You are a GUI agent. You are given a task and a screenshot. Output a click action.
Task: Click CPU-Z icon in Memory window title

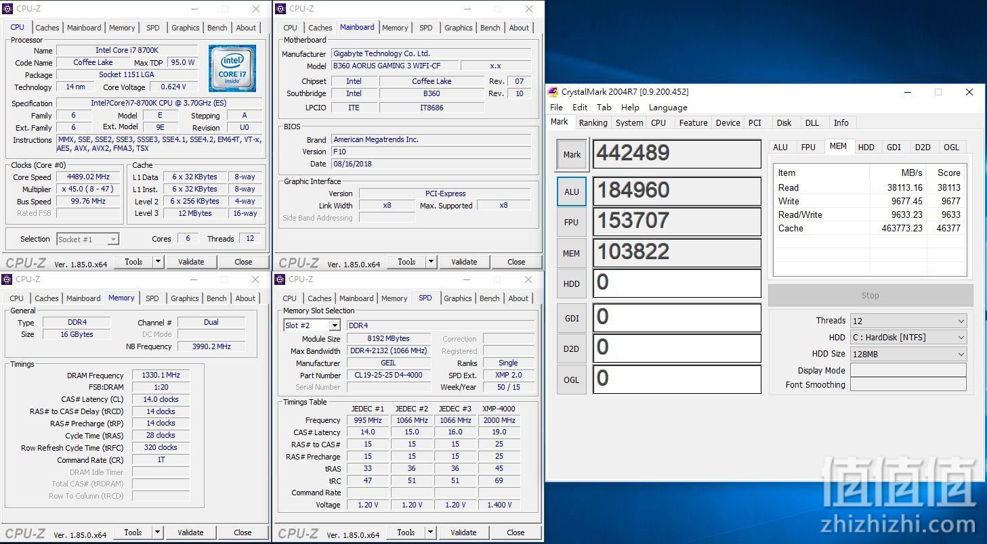tap(7, 279)
